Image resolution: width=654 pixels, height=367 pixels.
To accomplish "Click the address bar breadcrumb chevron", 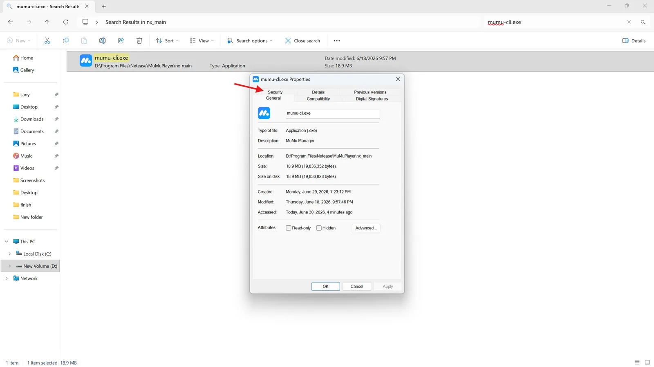I will [97, 22].
